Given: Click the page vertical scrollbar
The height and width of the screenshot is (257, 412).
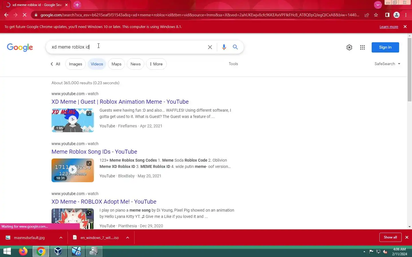Looking at the screenshot, I should pos(409,69).
